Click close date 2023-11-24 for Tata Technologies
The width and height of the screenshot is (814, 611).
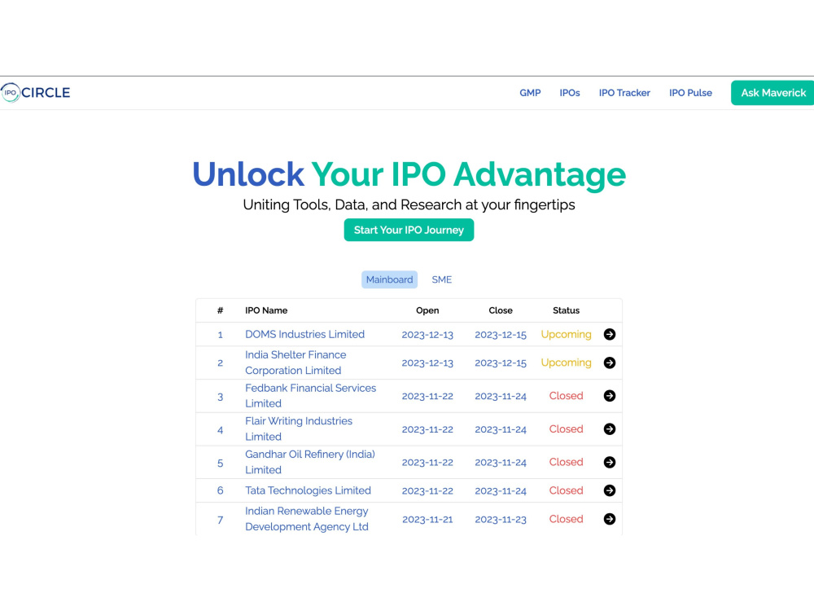(501, 490)
